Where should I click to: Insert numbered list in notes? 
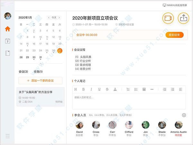[x=128, y=90]
